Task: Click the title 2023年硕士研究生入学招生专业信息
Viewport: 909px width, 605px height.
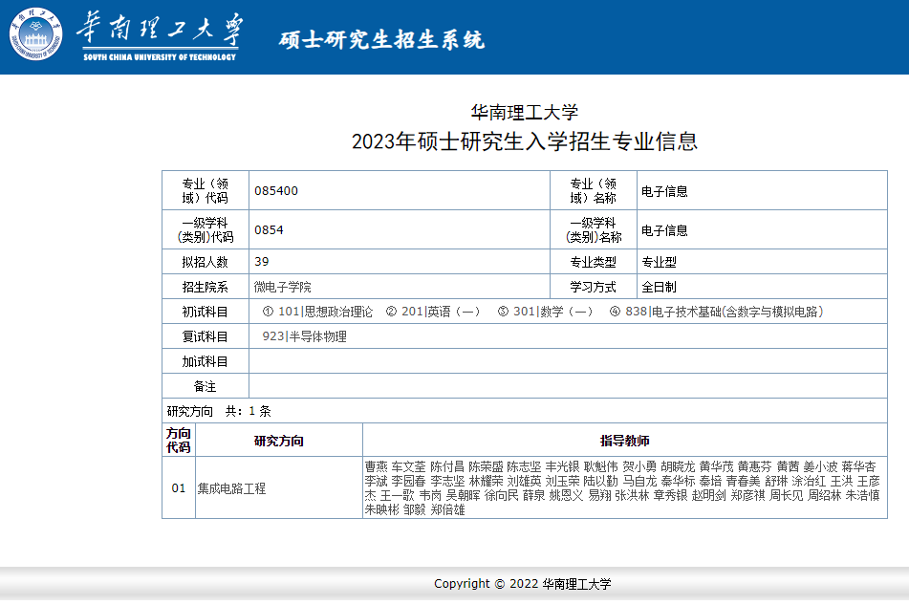Action: click(x=524, y=141)
